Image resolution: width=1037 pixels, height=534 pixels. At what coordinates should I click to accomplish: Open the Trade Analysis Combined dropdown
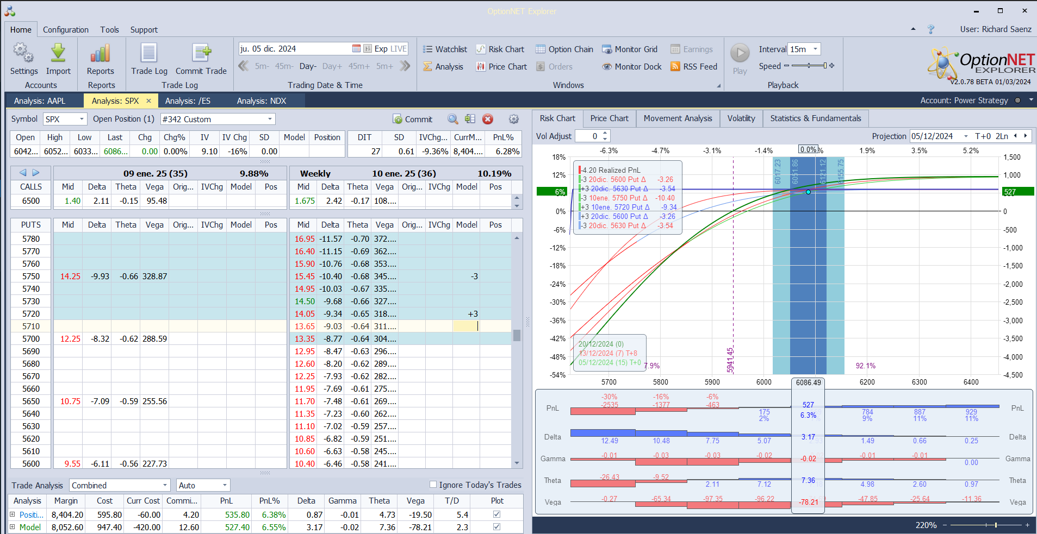165,485
